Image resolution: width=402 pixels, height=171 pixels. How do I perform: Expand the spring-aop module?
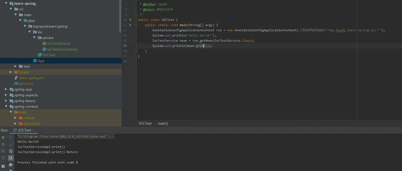point(6,89)
